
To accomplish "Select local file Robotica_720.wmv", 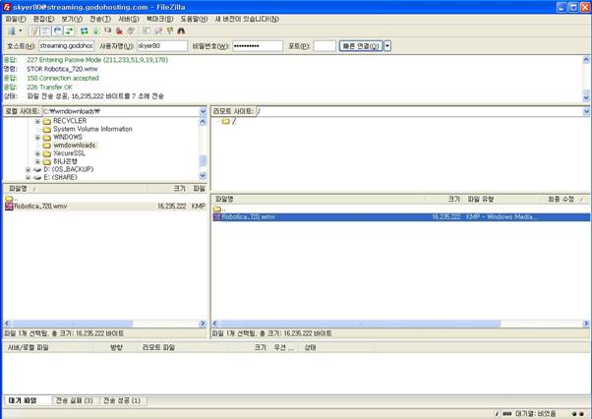I will pyautogui.click(x=104, y=207).
